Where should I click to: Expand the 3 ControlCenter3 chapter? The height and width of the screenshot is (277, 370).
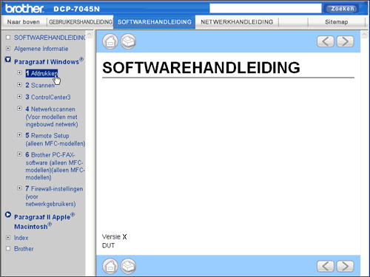click(x=19, y=96)
